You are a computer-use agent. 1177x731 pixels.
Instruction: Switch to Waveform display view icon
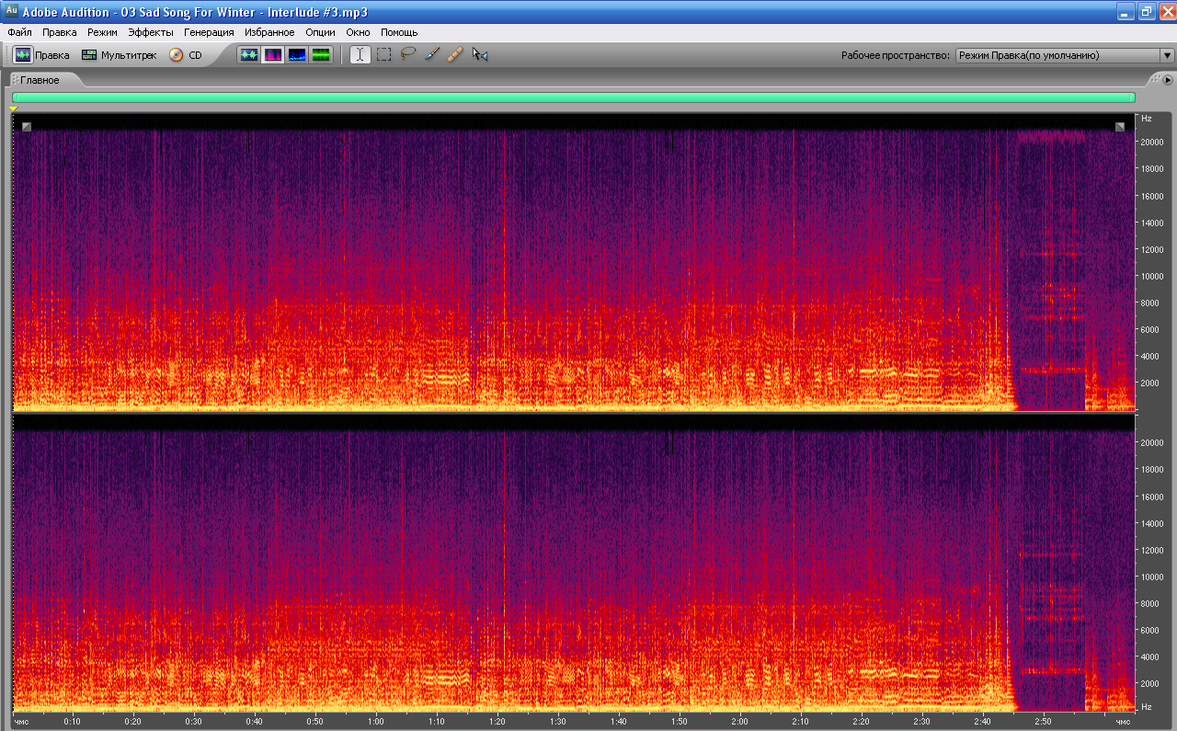(x=249, y=55)
